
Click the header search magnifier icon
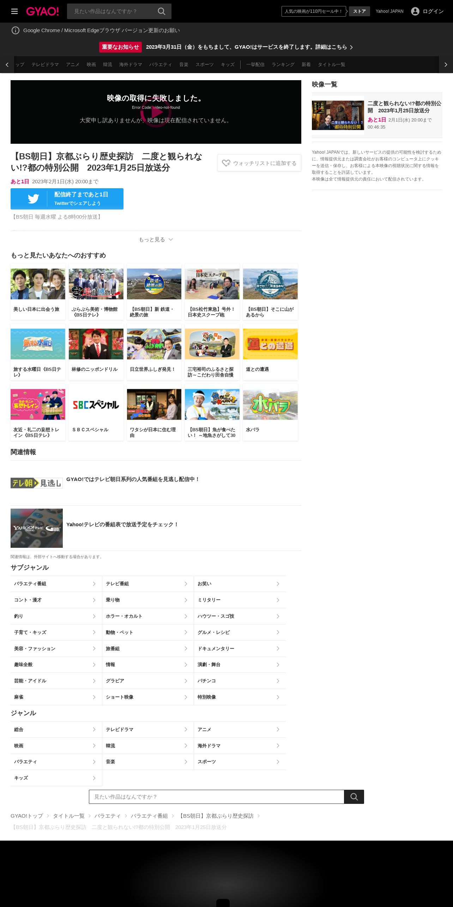161,11
